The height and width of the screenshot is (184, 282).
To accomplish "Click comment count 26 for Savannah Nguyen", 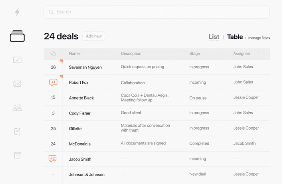I will (x=53, y=67).
